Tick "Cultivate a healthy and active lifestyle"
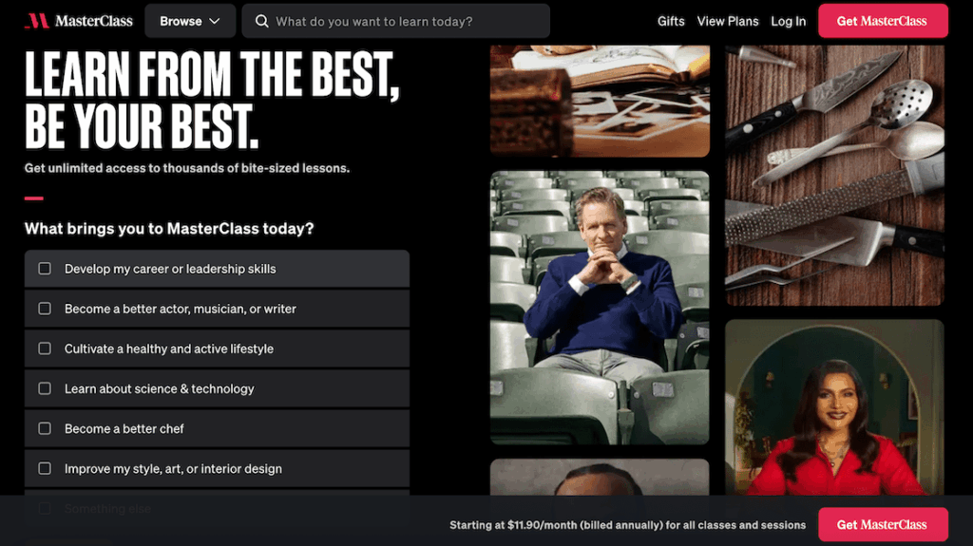The image size is (973, 546). tap(45, 348)
